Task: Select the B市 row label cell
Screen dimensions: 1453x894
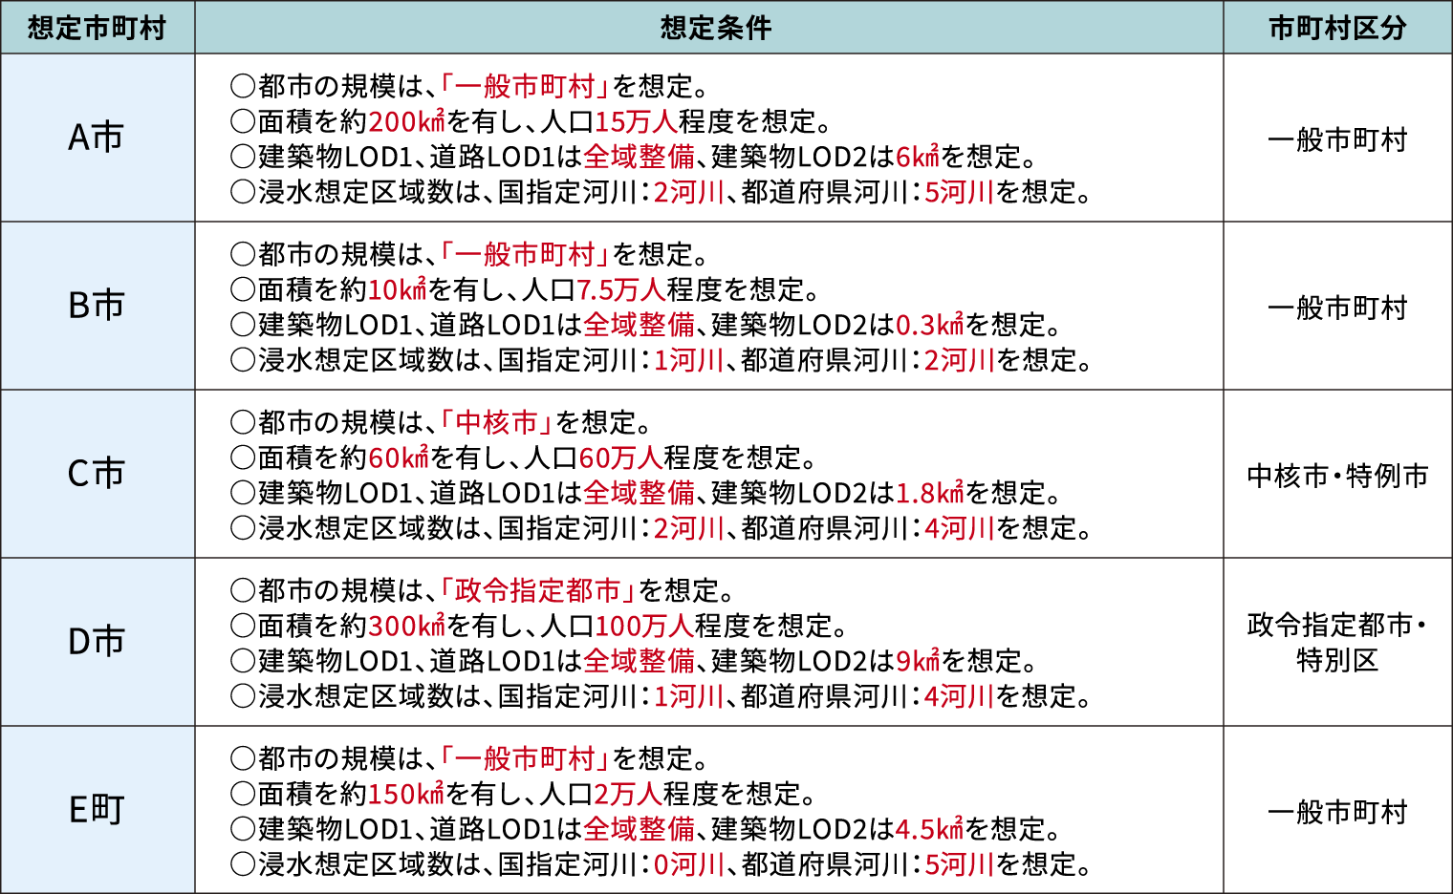Action: (97, 306)
